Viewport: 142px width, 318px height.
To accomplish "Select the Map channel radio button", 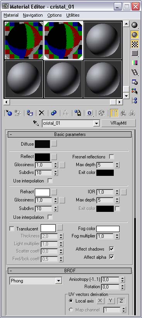I will click(x=71, y=310).
